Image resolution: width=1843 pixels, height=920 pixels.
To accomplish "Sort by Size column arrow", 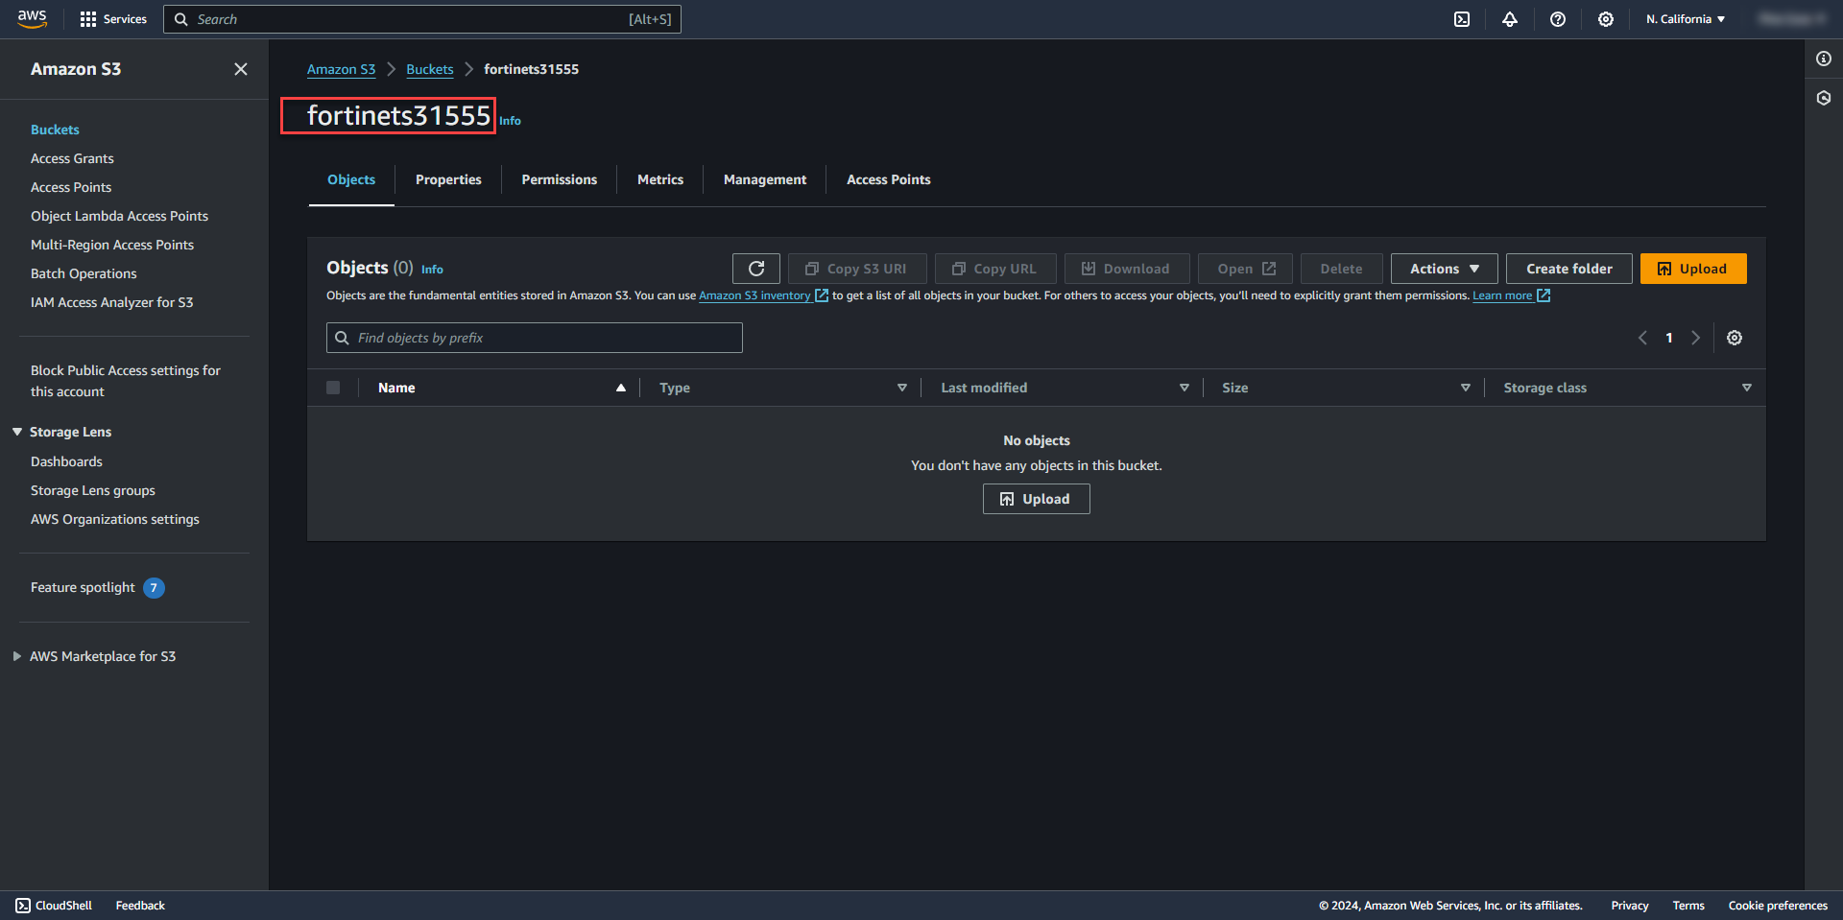I will click(1466, 388).
